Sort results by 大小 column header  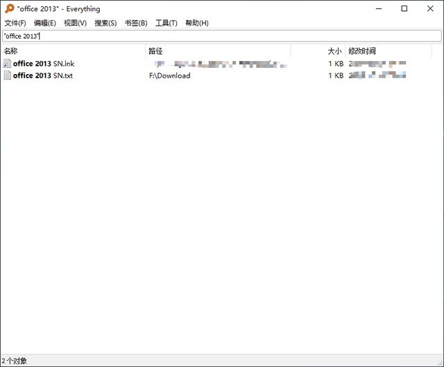[318, 51]
